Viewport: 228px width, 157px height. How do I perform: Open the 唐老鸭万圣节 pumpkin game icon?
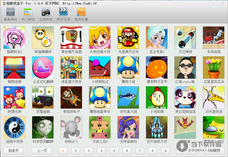(157, 68)
